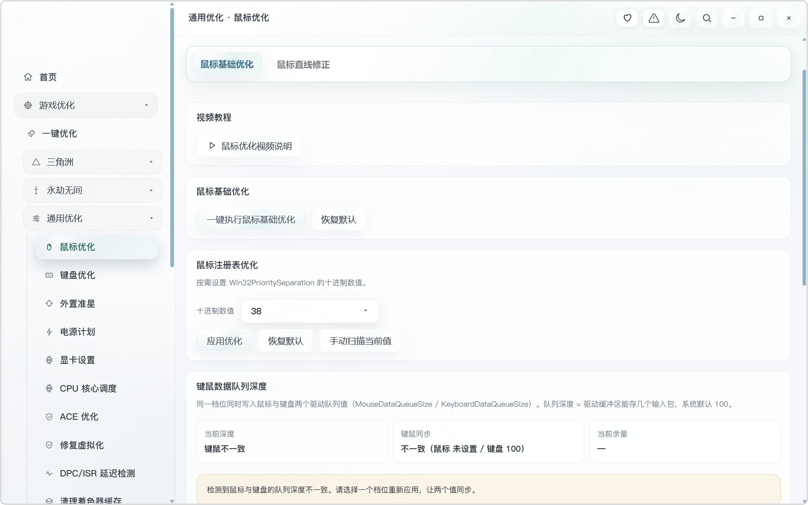
Task: Click the 当前深度 status card
Action: (x=292, y=442)
